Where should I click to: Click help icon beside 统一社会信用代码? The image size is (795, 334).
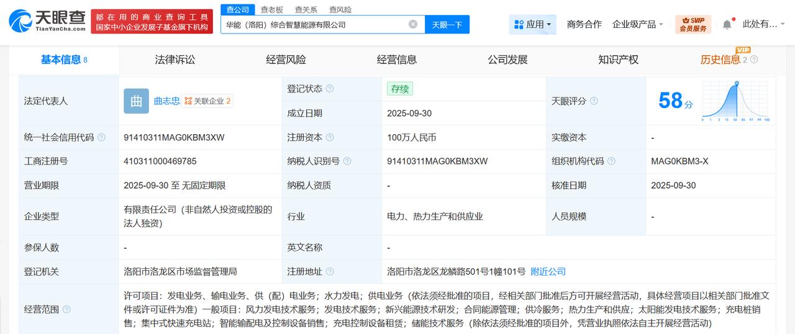(x=101, y=137)
